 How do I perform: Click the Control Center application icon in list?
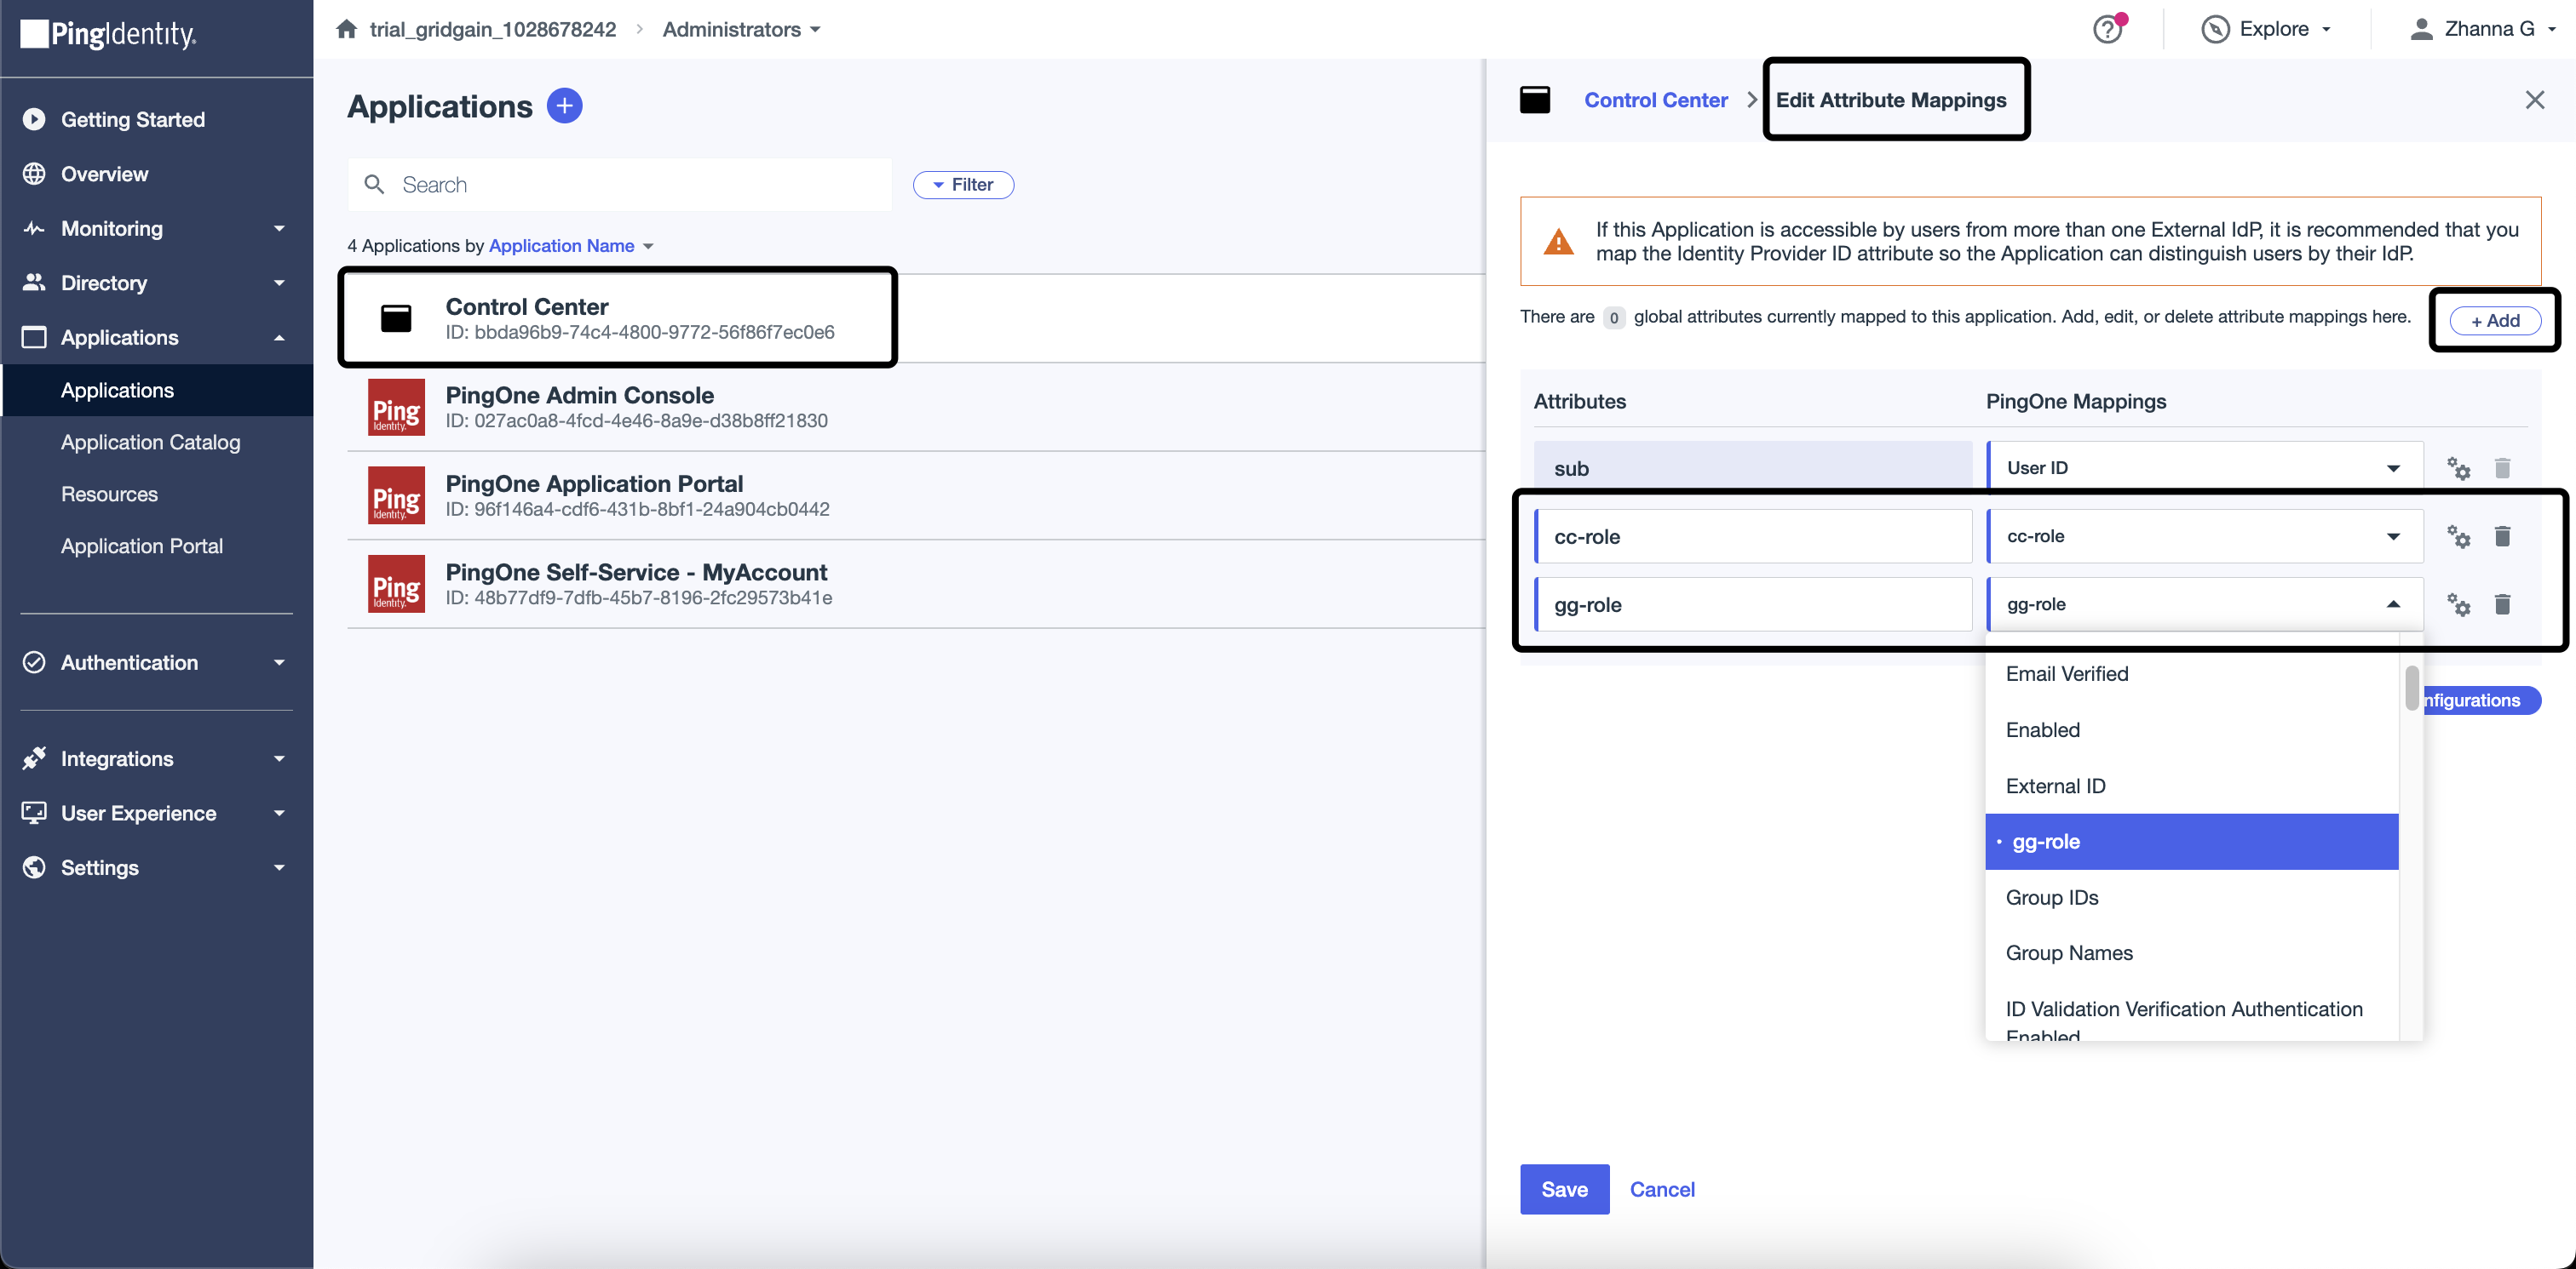tap(396, 317)
